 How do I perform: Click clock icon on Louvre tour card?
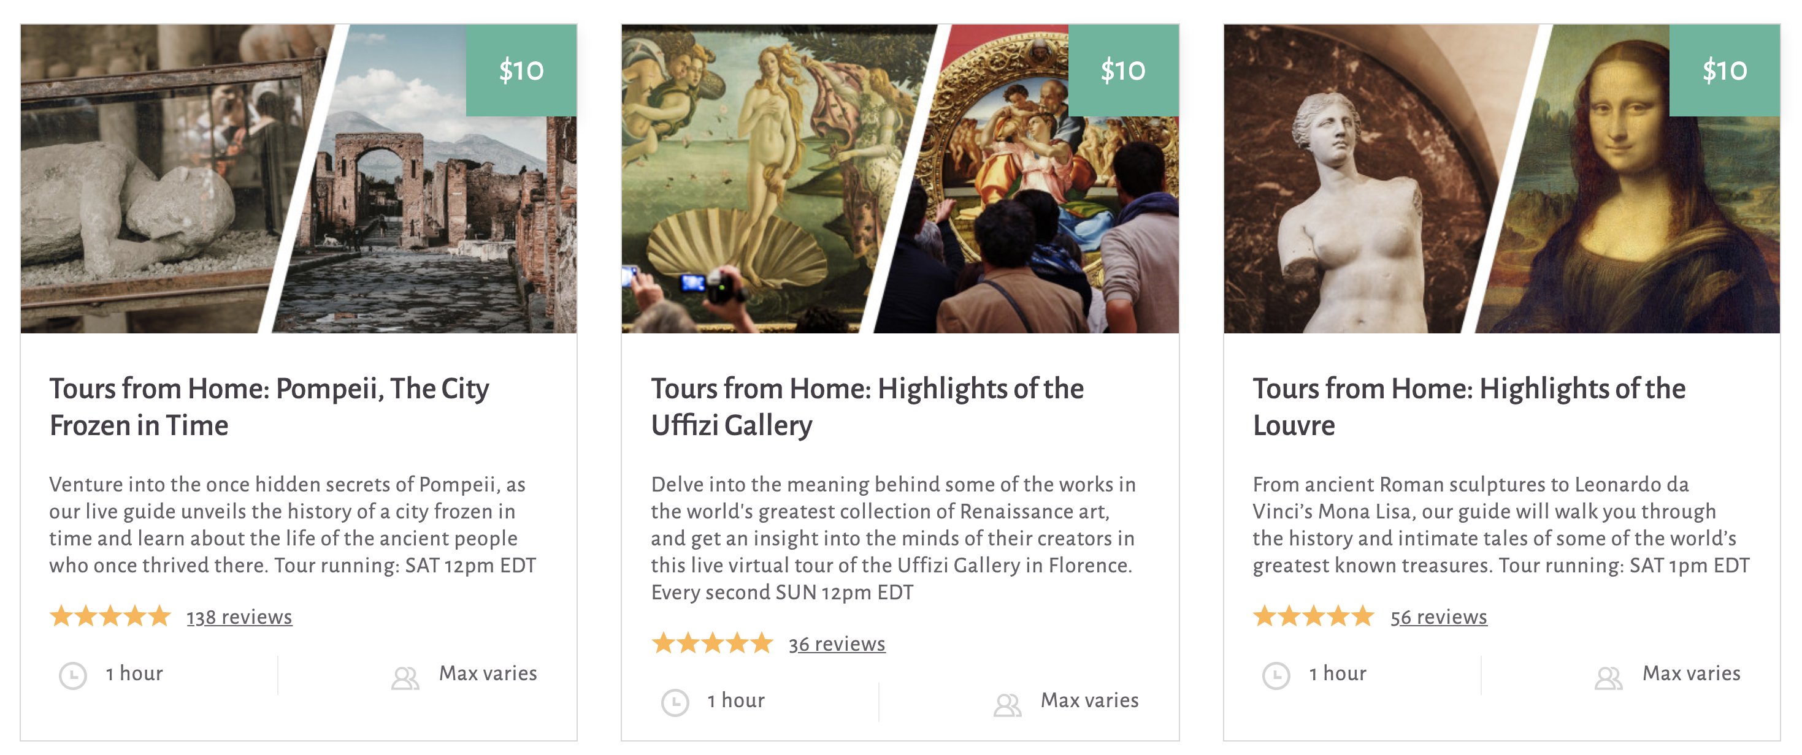(1276, 675)
